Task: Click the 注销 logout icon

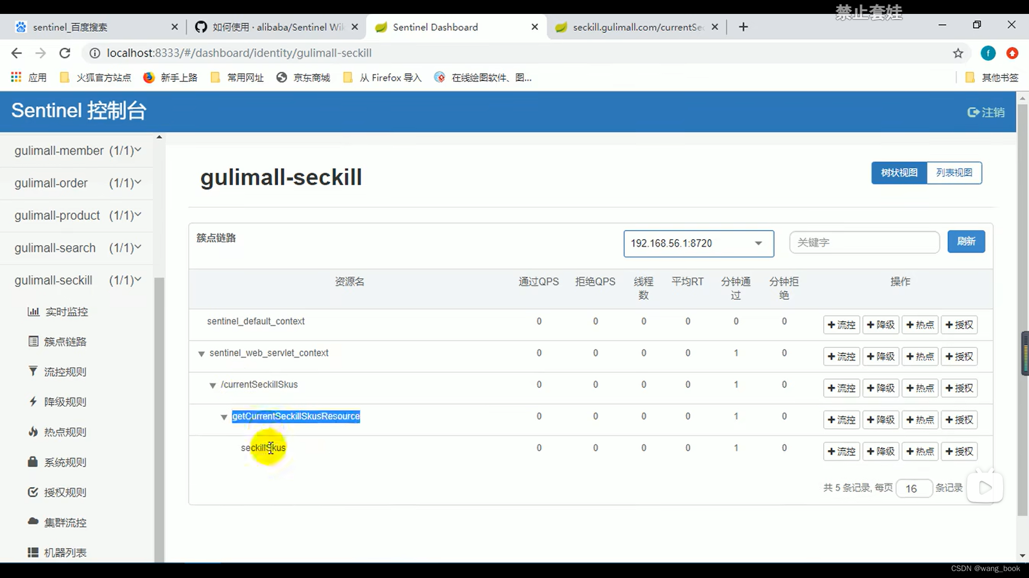Action: tap(973, 112)
